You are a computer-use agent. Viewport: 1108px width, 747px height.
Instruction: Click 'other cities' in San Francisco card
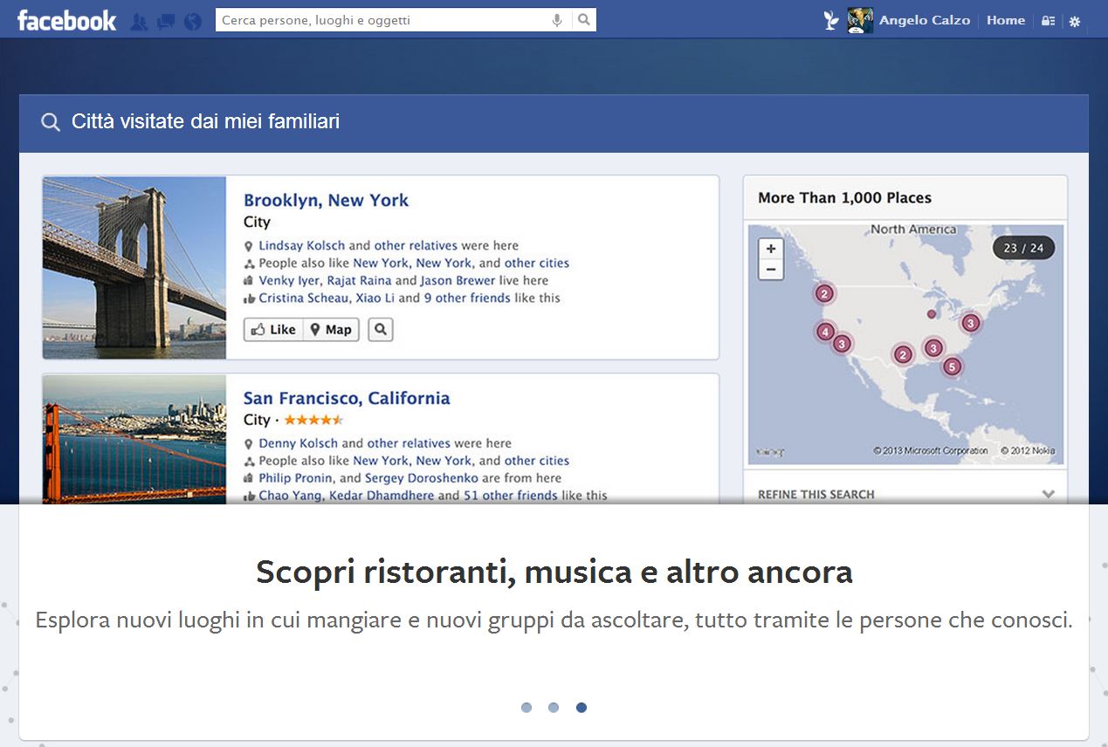tap(537, 461)
